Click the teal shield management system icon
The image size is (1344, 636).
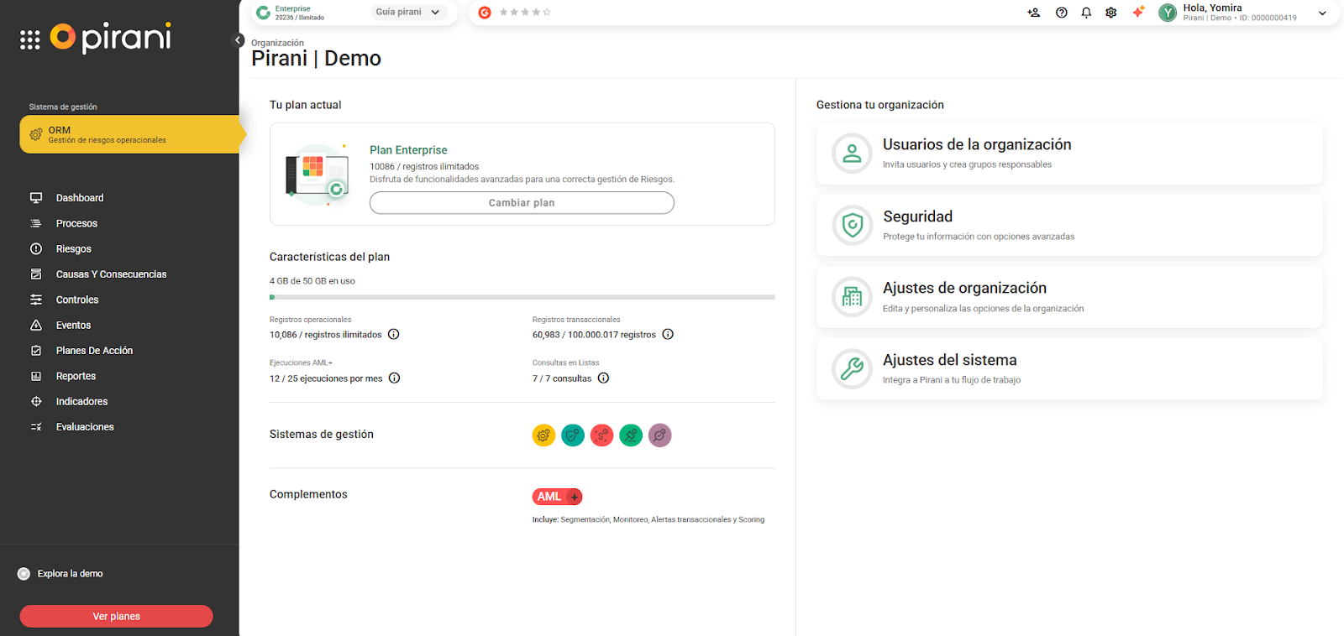tap(573, 435)
